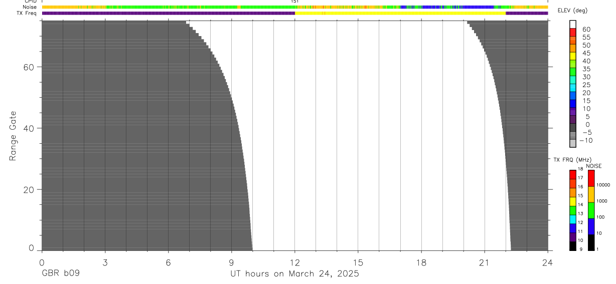Click the Range Gate tick label '20'

(x=29, y=189)
